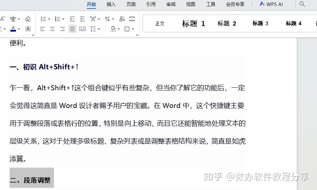Click the clear formatting eraser icon
This screenshot has width=317, height=190.
(x=28, y=19)
